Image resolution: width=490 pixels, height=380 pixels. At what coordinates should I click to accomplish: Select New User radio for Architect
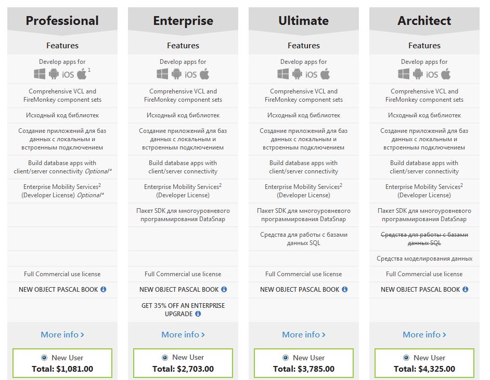click(406, 358)
